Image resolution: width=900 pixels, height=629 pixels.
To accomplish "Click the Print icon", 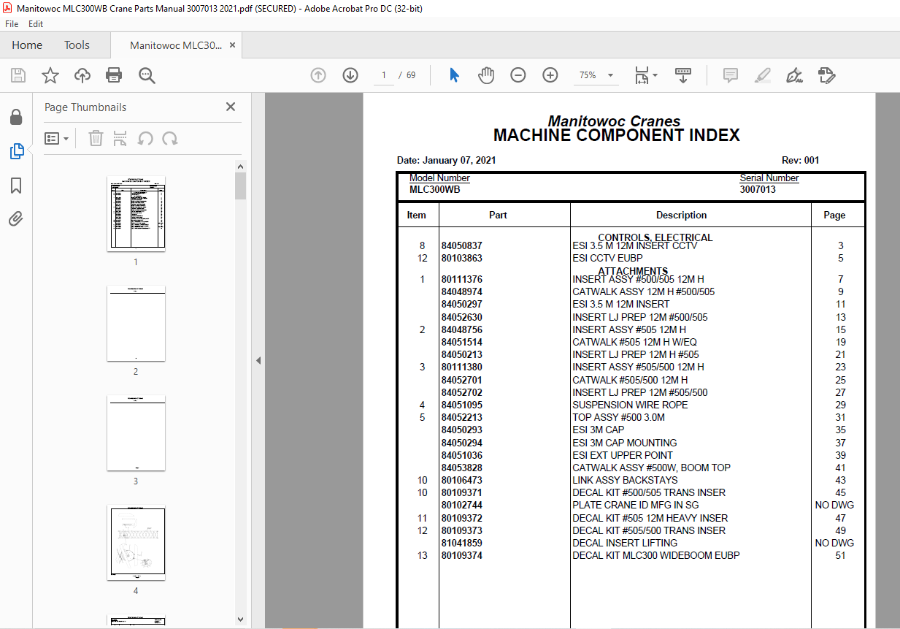I will [x=114, y=75].
